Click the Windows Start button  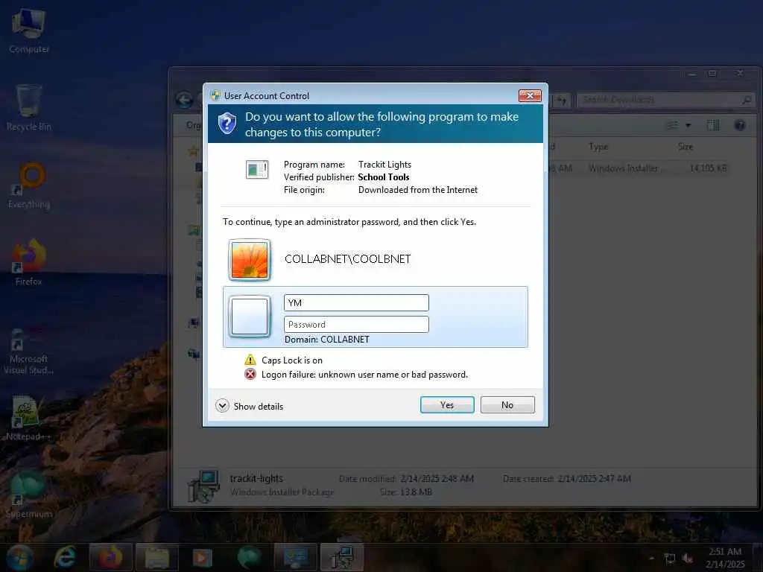(x=19, y=557)
